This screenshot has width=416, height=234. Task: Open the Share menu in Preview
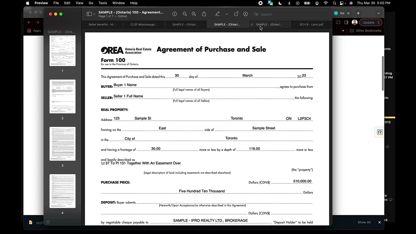point(204,14)
